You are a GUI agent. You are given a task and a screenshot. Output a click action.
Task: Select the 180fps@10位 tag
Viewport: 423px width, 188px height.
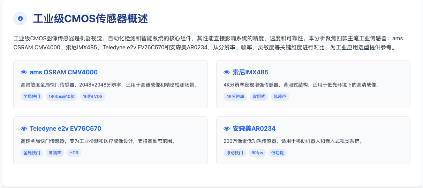(x=62, y=97)
